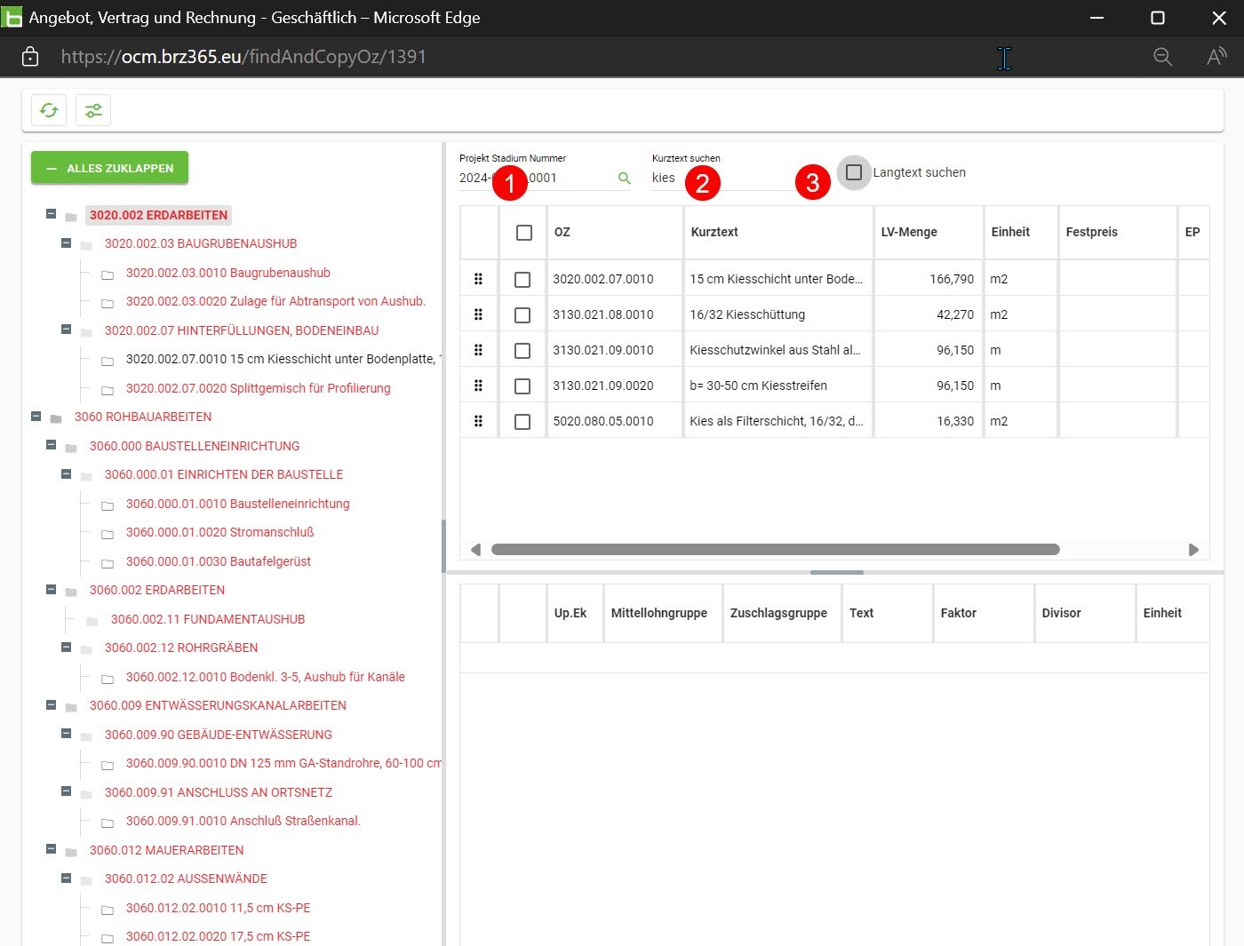Check the select-all checkbox in table header
This screenshot has width=1244, height=946.
[x=524, y=233]
